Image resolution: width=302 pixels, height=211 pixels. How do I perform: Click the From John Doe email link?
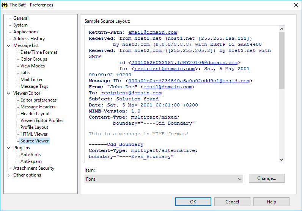pos(168,87)
